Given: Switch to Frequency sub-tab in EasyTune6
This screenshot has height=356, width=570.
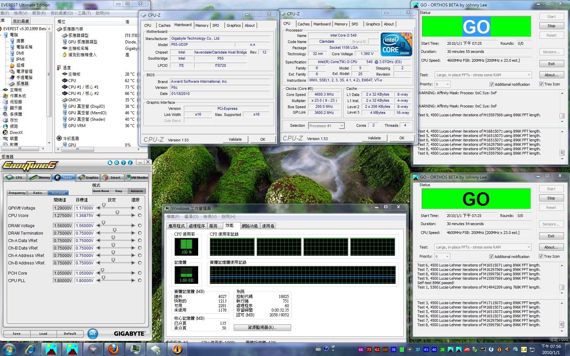Looking at the screenshot, I should 17,193.
